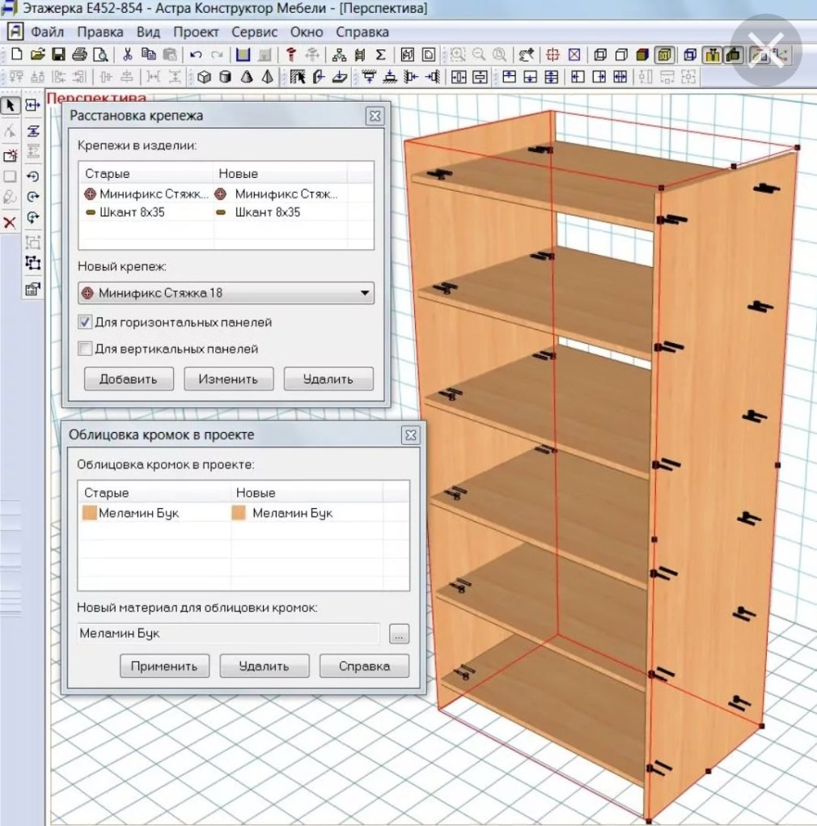This screenshot has height=826, width=817.
Task: Toggle the shaded 3D box view mode icon
Action: point(641,55)
